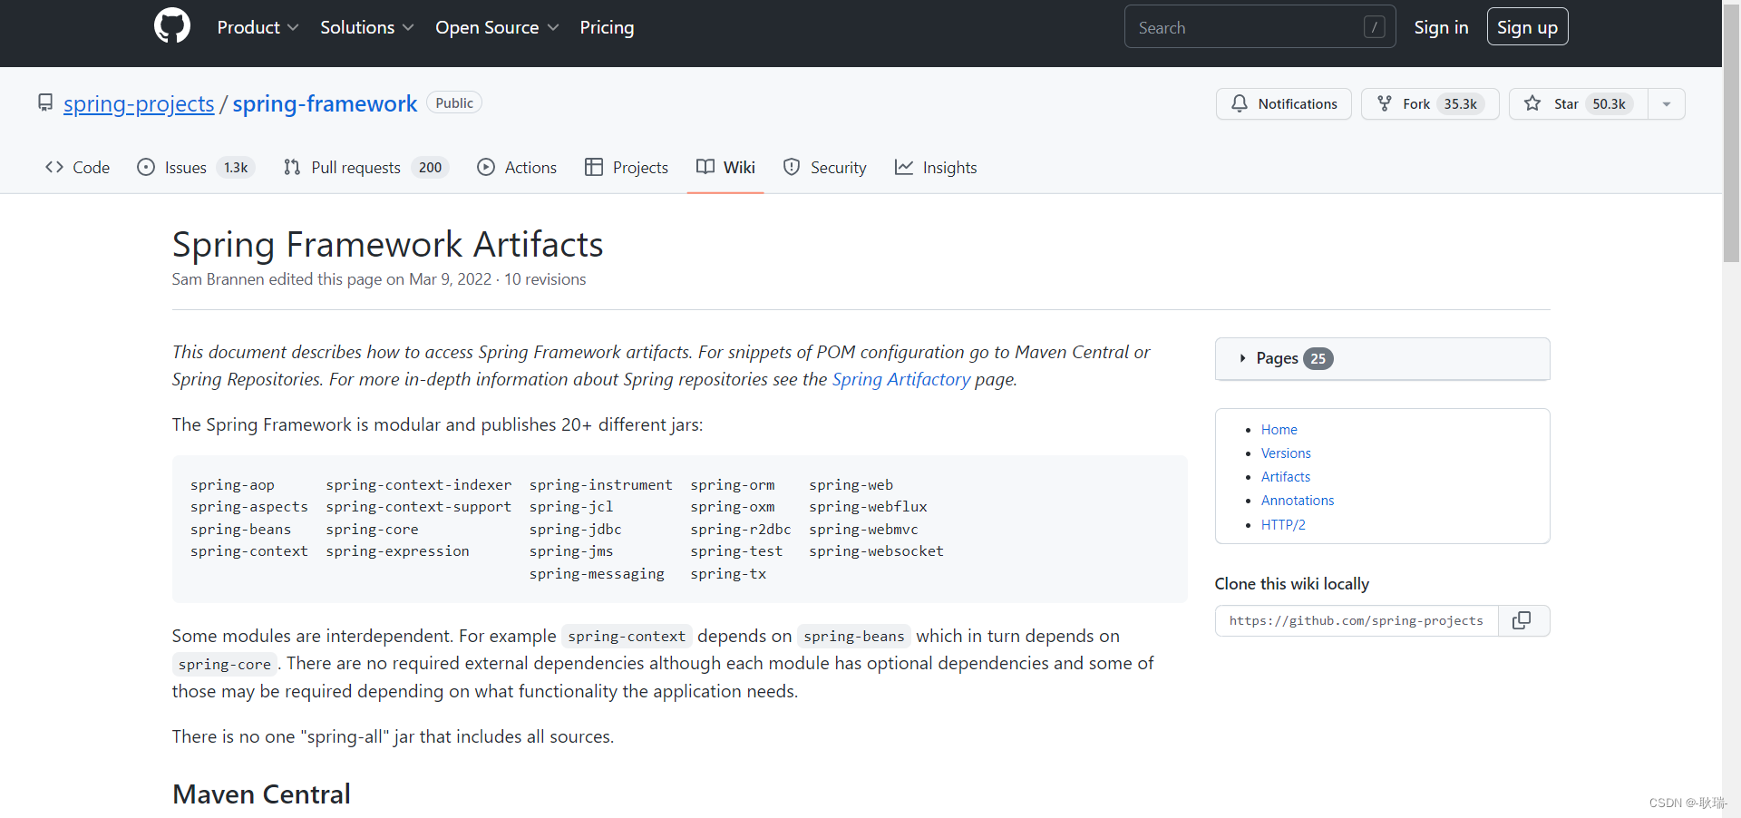Select the Wiki tab
1741x818 pixels.
(x=725, y=167)
